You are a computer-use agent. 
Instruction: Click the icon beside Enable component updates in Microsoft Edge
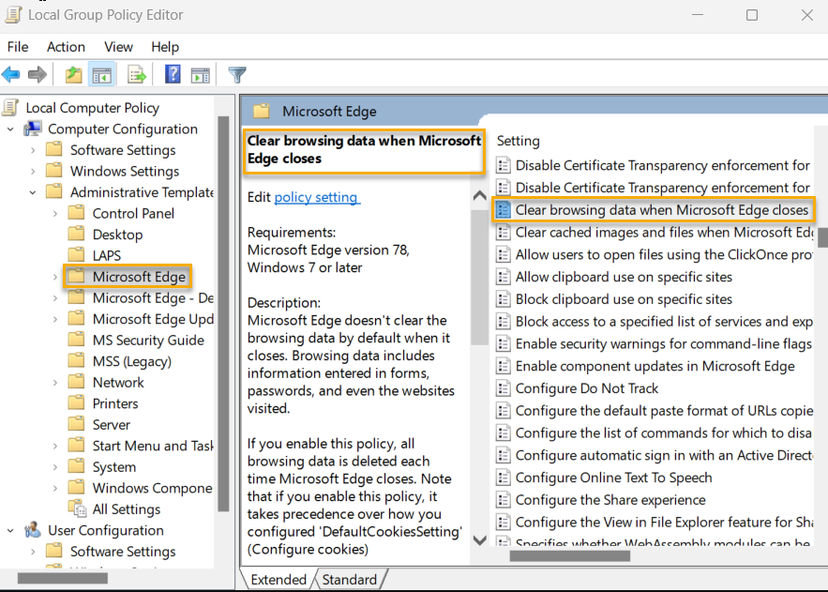pos(504,366)
